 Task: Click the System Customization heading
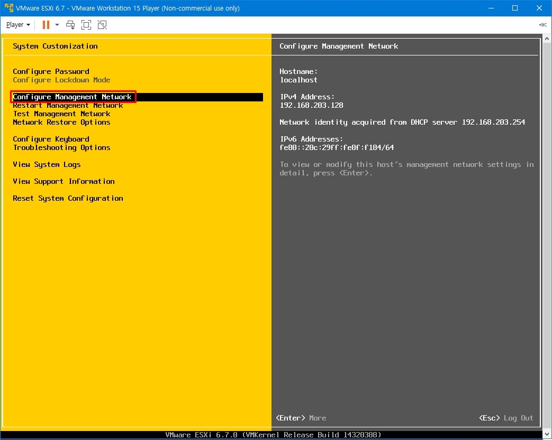(x=55, y=46)
